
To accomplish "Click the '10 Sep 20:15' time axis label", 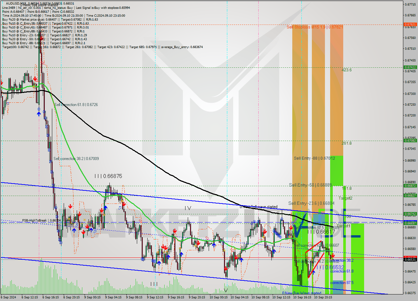I will click(x=323, y=298).
